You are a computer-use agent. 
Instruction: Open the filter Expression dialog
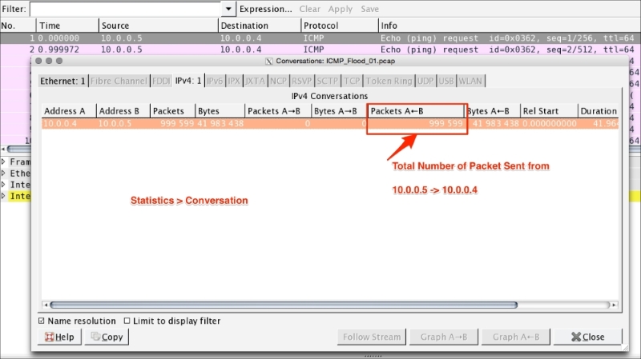pyautogui.click(x=266, y=9)
